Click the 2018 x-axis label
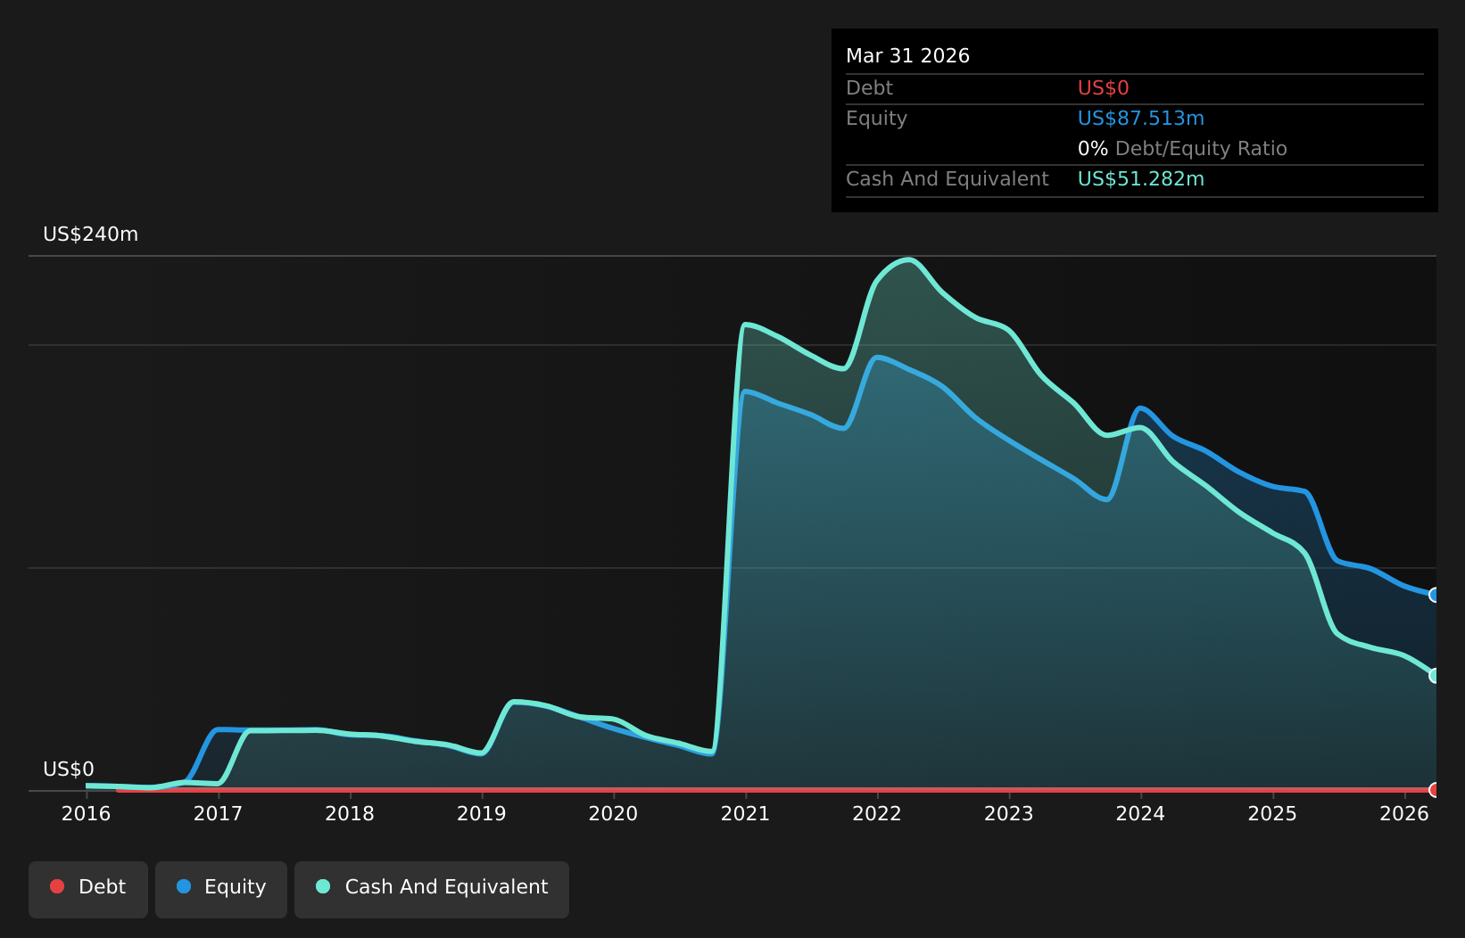 click(350, 813)
